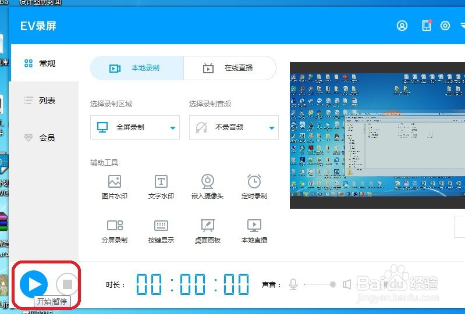Open the user account icon in header

[x=402, y=26]
